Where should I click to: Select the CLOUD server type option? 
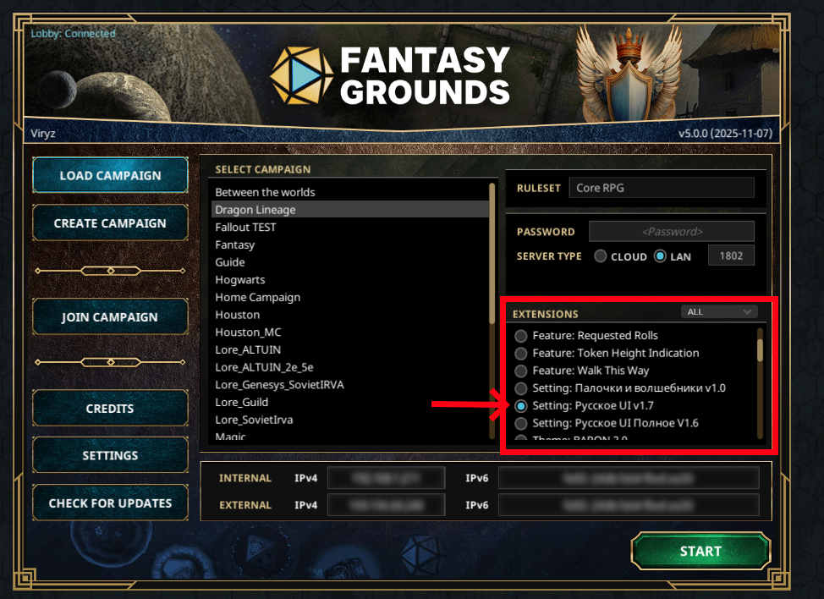click(x=600, y=256)
